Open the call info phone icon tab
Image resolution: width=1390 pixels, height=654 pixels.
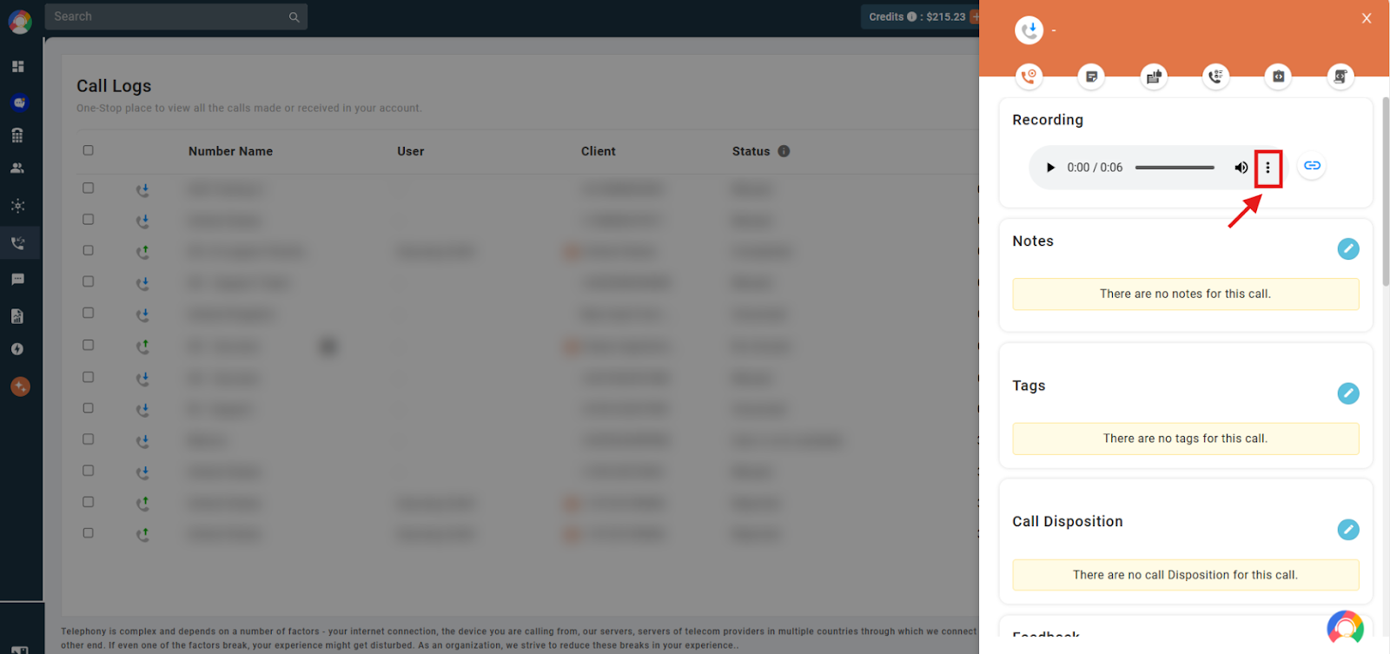[x=1029, y=76]
